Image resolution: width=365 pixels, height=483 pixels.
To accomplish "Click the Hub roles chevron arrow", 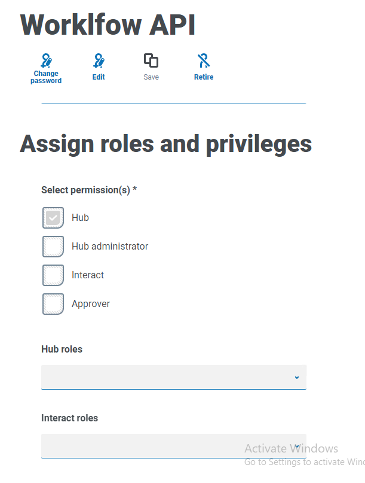I will pyautogui.click(x=297, y=378).
